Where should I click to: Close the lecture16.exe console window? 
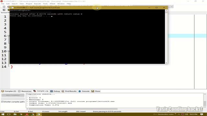(164, 8)
